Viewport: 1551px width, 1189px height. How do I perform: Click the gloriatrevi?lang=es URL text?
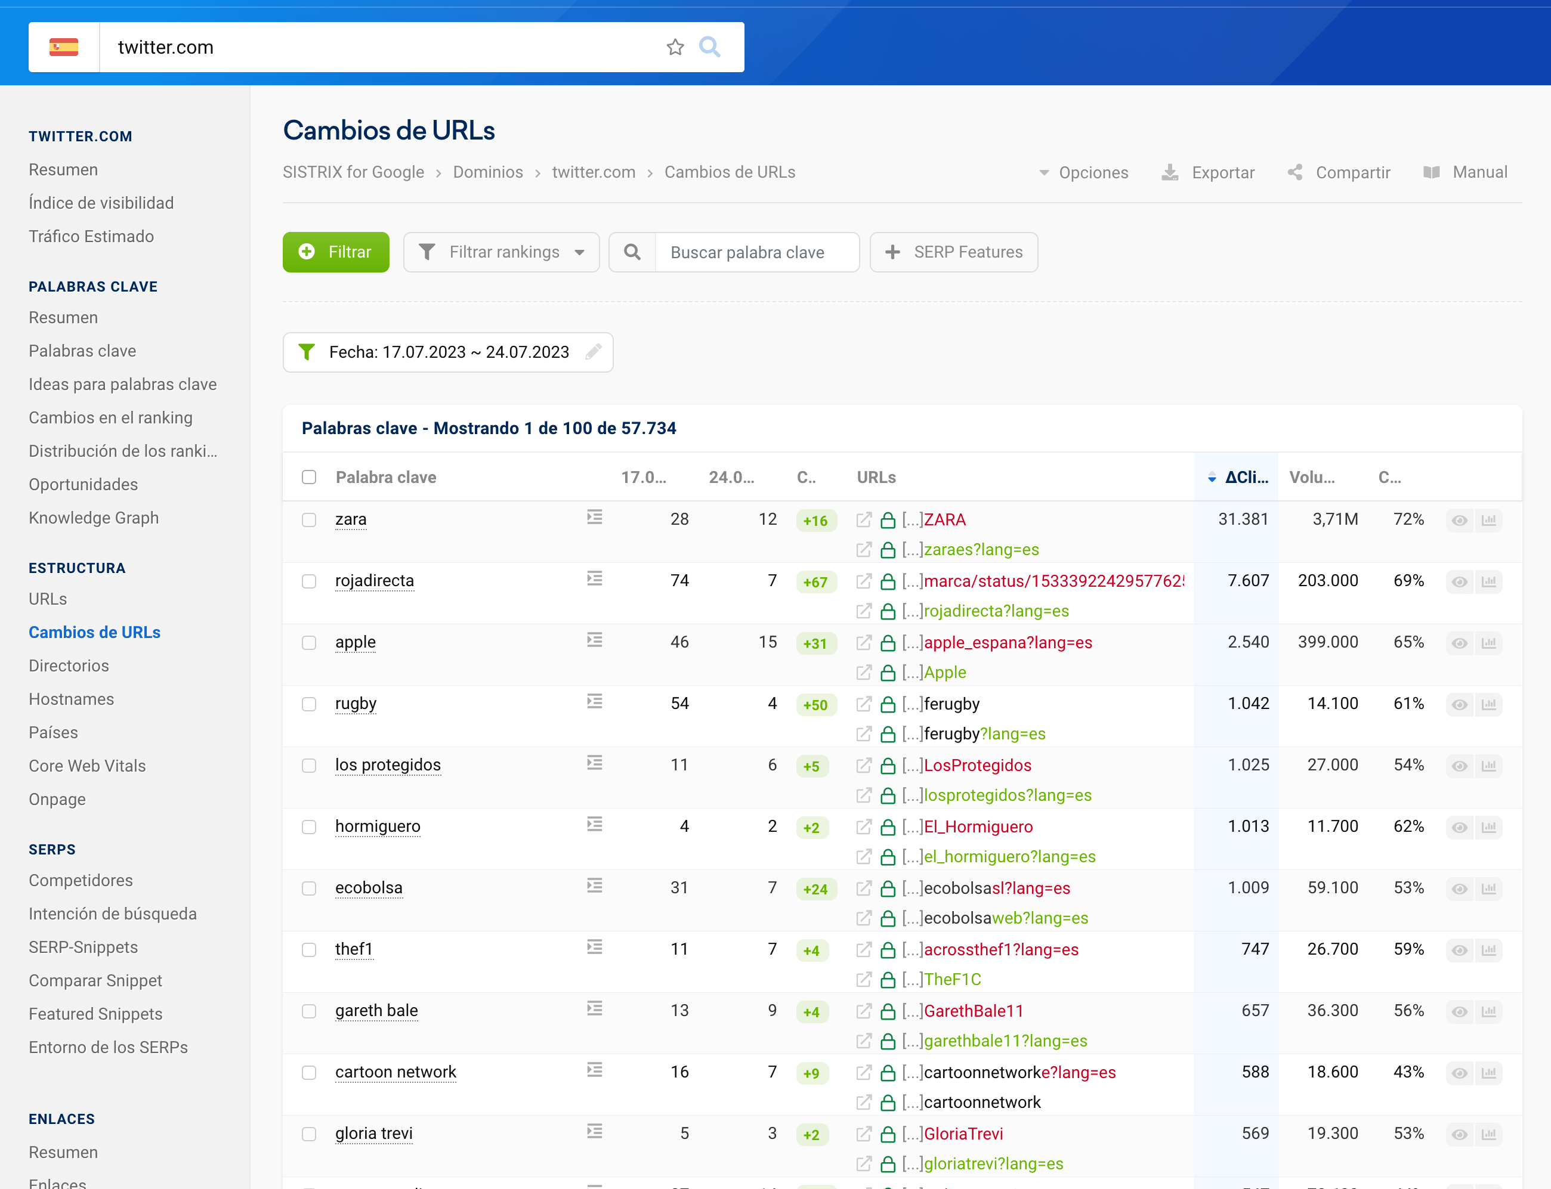pos(994,1164)
